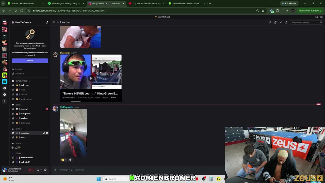325x183 pixels.
Task: Toggle the member list icon
Action: (x=286, y=22)
